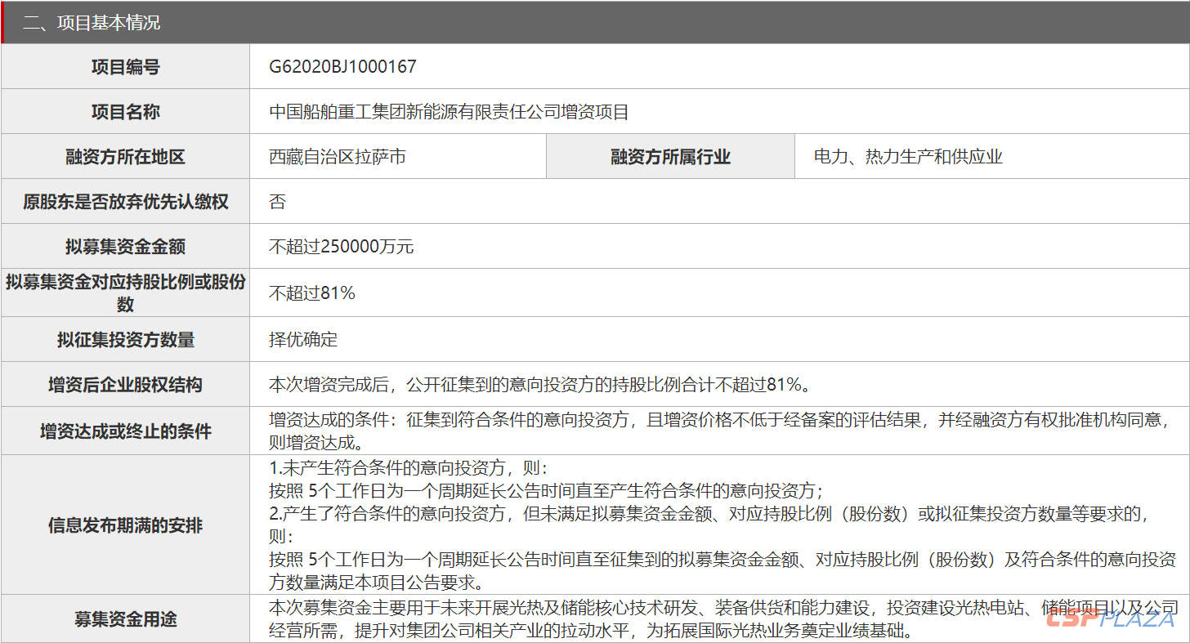Select the value 否 for preemptive rights
The image size is (1190, 643).
278,202
